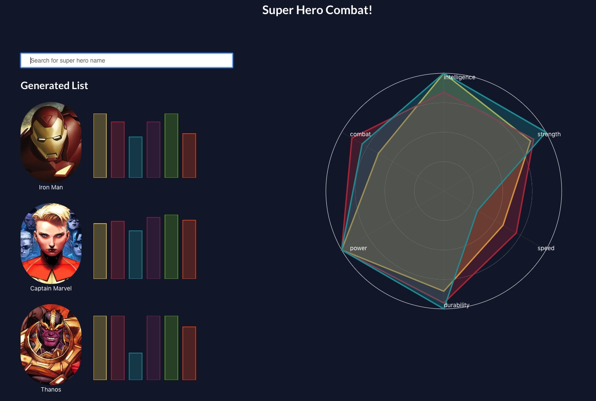The width and height of the screenshot is (596, 401).
Task: Click Iron Man's red stat bar
Action: [x=118, y=150]
